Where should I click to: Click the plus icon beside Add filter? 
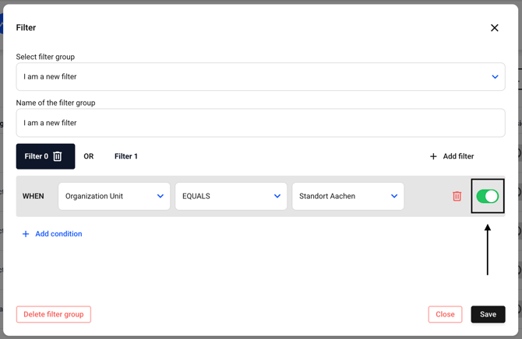(433, 156)
